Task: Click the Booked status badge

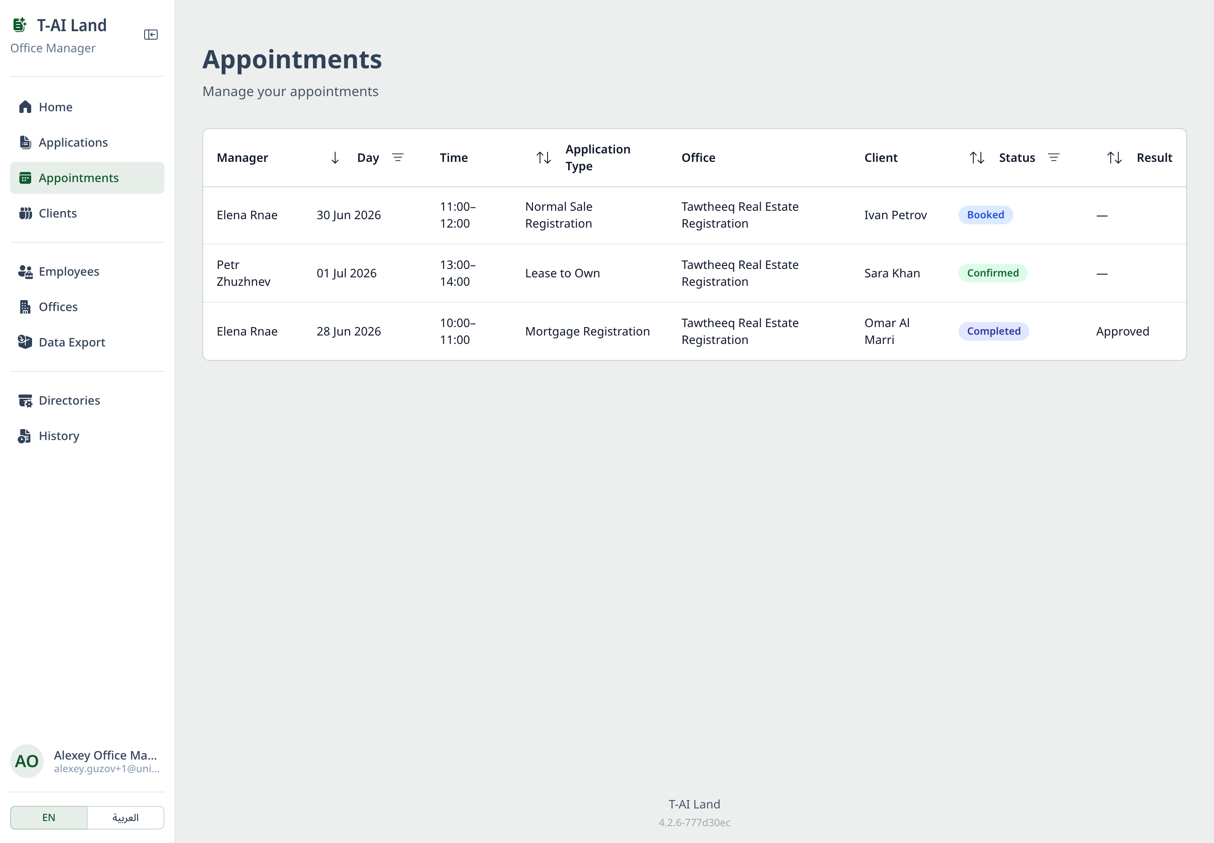Action: tap(985, 215)
